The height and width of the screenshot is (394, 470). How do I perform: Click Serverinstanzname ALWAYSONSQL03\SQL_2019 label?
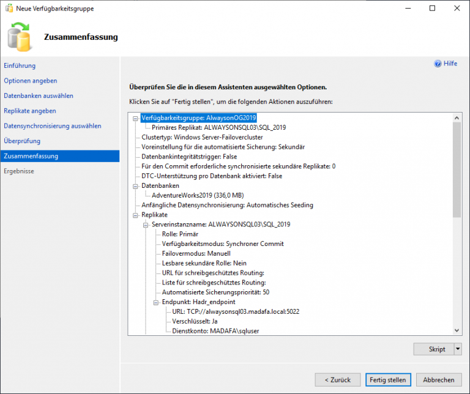click(221, 225)
